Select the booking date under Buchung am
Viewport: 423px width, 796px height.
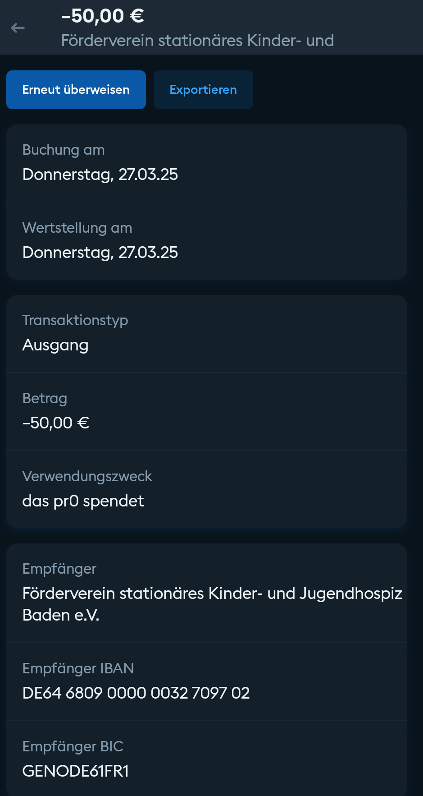pyautogui.click(x=100, y=175)
